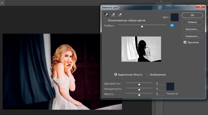This screenshot has height=115, width=208.
Task: Close the document tab with X
Action: 2,3
